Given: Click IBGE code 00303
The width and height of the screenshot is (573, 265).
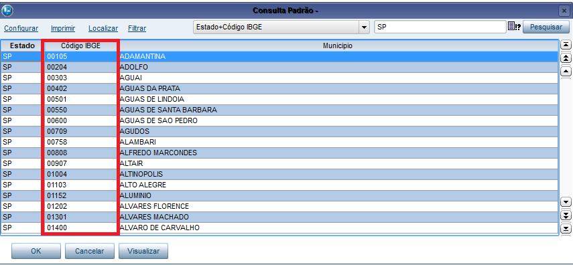Looking at the screenshot, I should pyautogui.click(x=57, y=78).
